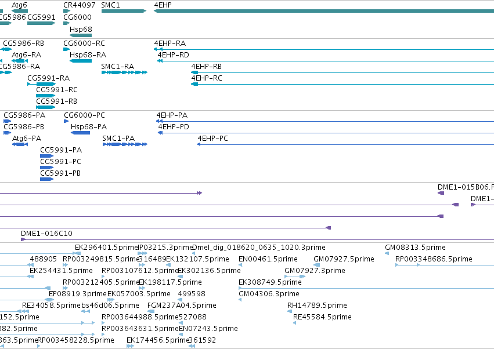Select protein label CG5991-PC
The height and width of the screenshot is (349, 494).
[x=60, y=162]
